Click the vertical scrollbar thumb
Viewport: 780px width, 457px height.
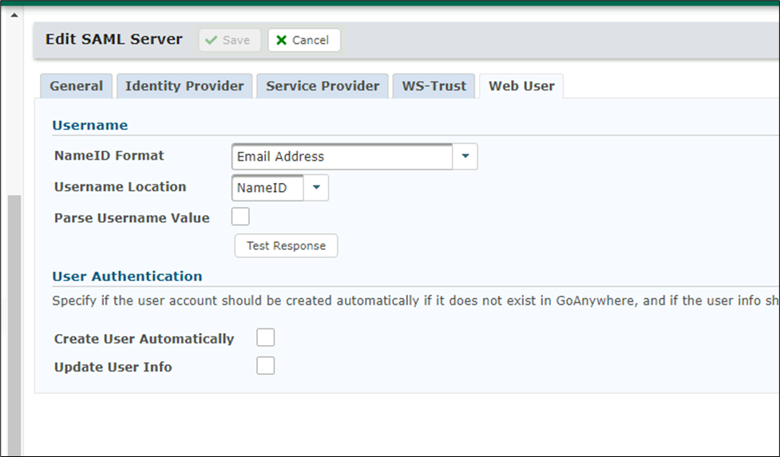coord(14,320)
